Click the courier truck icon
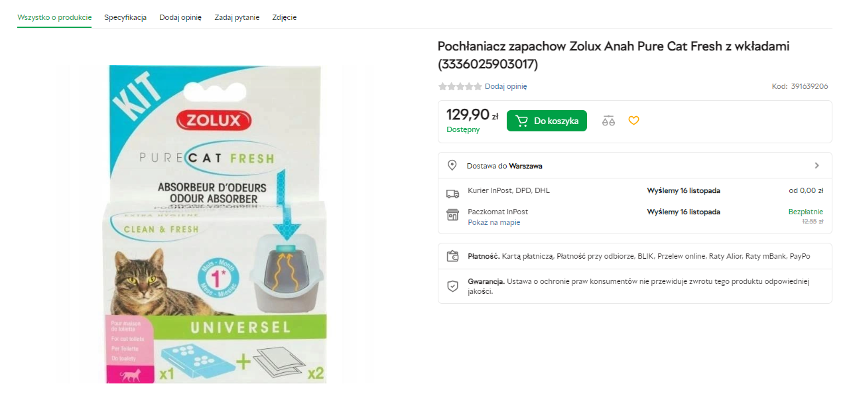Viewport: 849px width, 402px height. point(452,194)
